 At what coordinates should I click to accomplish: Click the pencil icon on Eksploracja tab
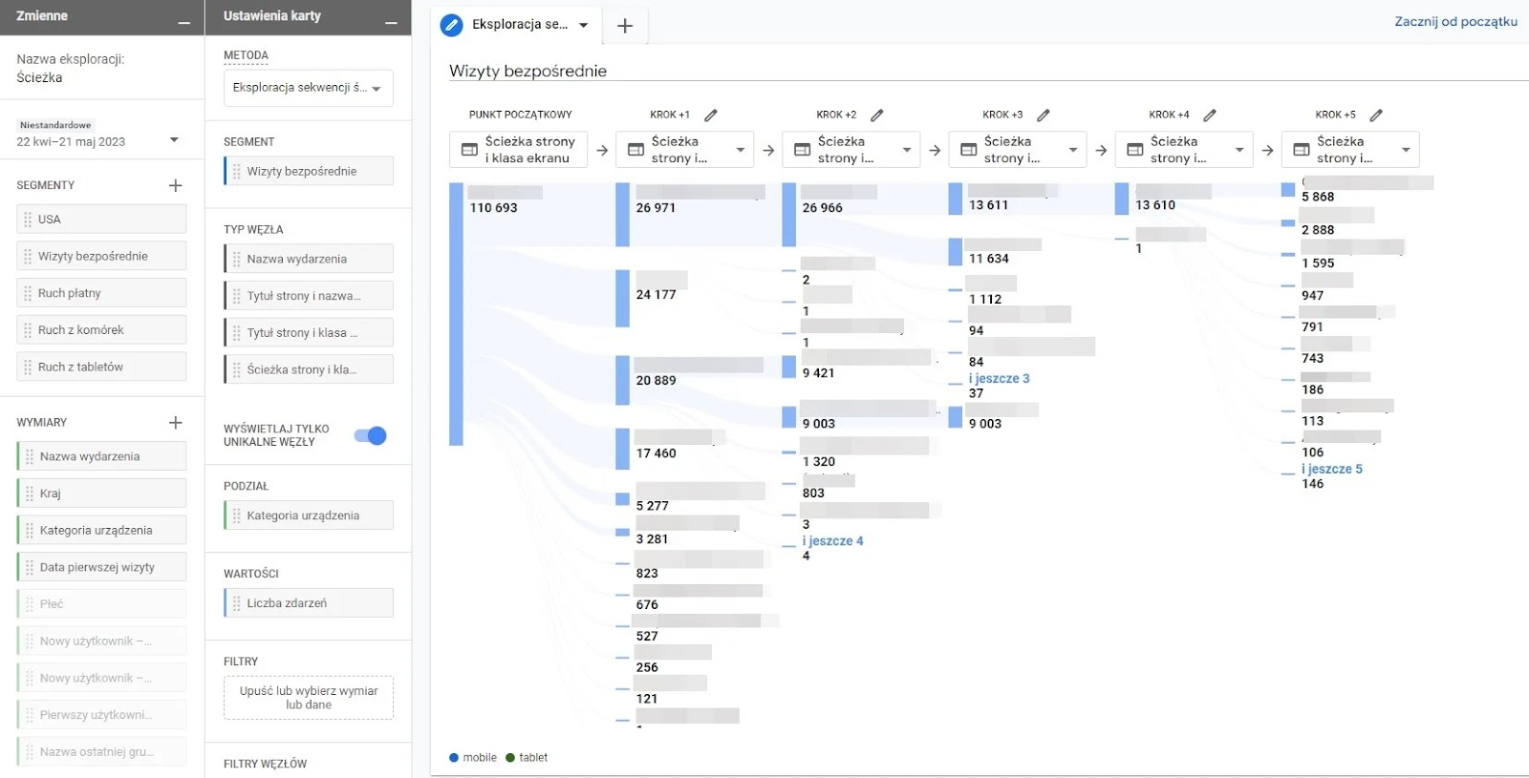click(451, 25)
